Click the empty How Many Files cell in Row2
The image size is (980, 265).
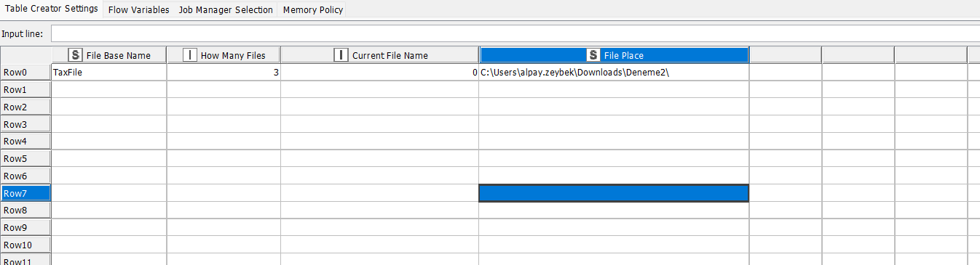click(x=224, y=107)
